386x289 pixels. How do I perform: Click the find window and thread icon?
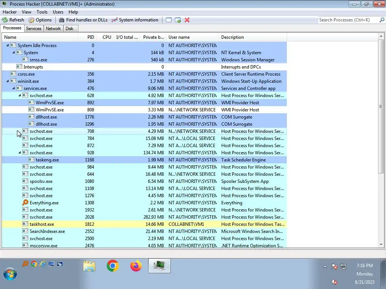[x=178, y=20]
